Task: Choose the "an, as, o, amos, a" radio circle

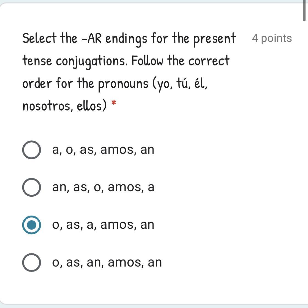Action: click(x=32, y=187)
